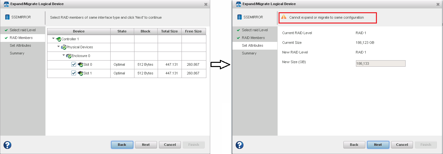Collapse the Enclosure 0 node
This screenshot has height=154, width=443.
point(64,56)
